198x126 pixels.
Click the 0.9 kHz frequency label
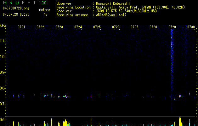3,72
